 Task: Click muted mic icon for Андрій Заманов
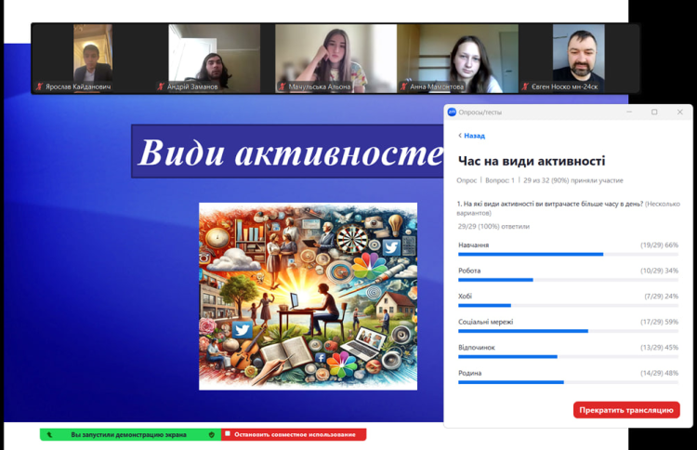160,86
